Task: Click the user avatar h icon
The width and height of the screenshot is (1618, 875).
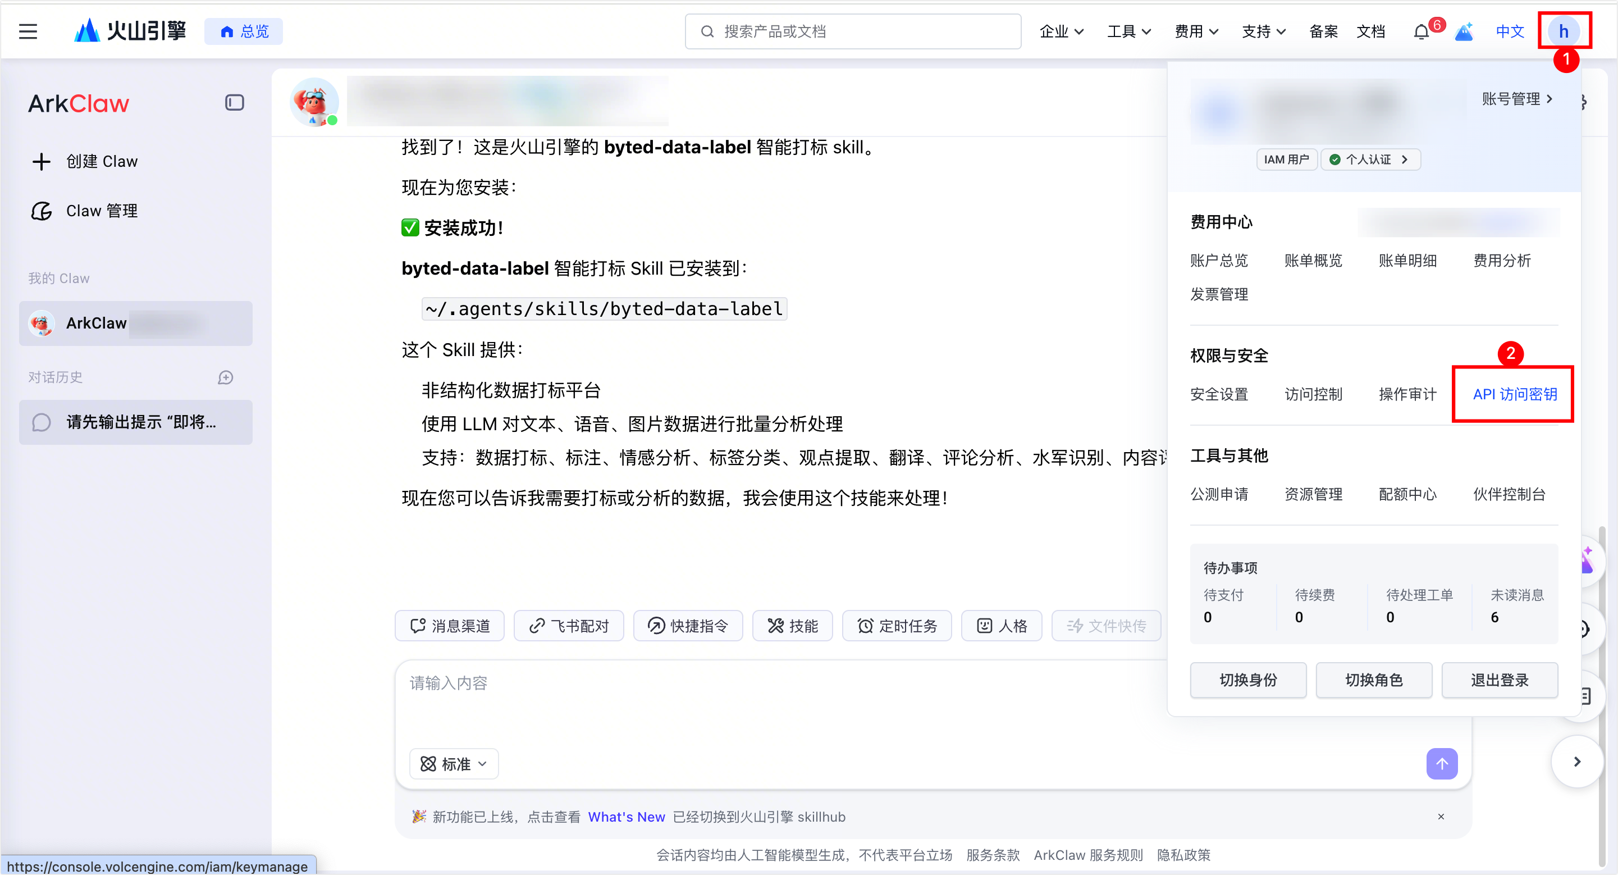Action: click(x=1564, y=31)
